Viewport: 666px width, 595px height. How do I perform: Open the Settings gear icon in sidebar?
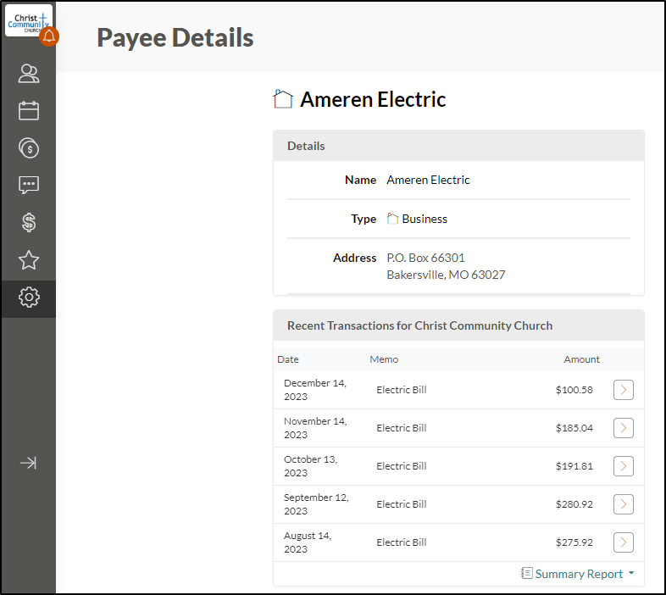click(29, 297)
